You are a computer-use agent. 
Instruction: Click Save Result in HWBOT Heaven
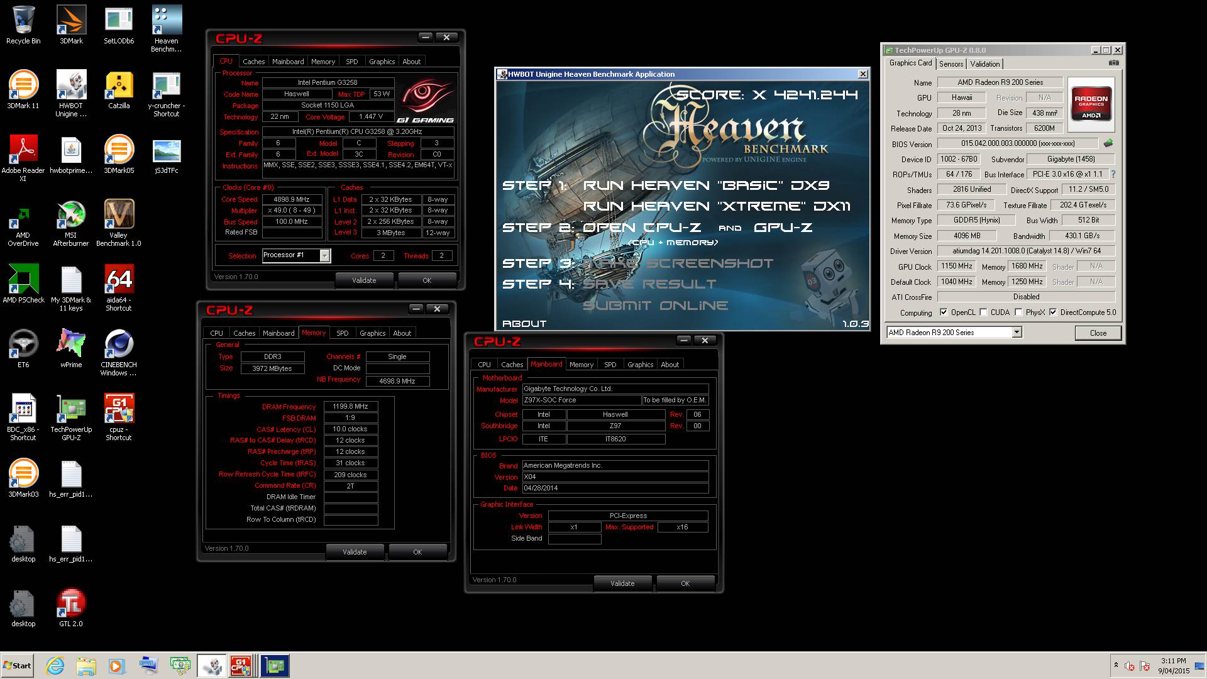point(649,284)
